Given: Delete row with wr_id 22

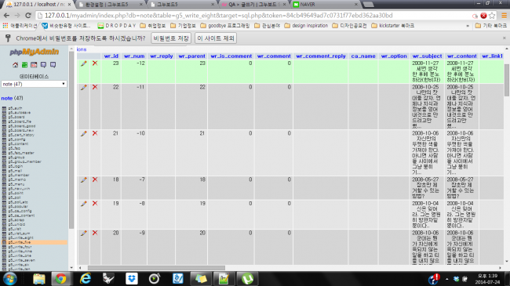Looking at the screenshot, I should point(95,87).
